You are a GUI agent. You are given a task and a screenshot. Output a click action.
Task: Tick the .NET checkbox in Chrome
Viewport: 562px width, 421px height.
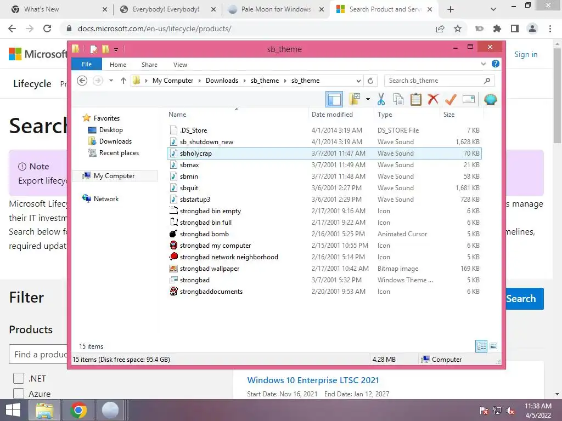pyautogui.click(x=19, y=378)
